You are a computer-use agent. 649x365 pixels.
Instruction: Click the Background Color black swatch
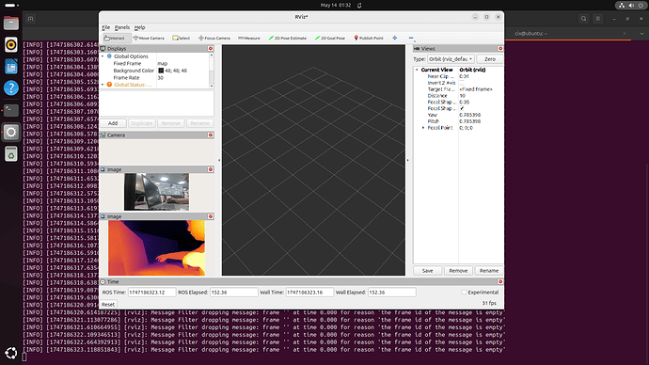click(161, 71)
